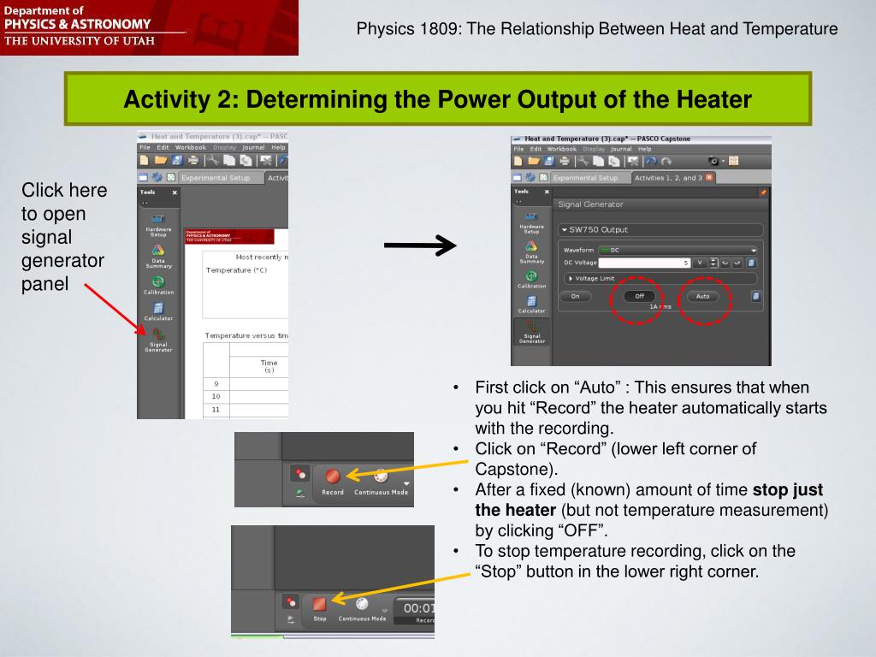This screenshot has width=876, height=657.
Task: Click DC Voltage spinner arrows
Action: (x=713, y=263)
